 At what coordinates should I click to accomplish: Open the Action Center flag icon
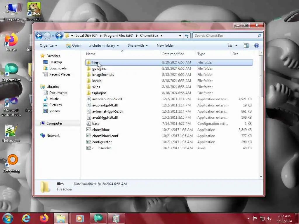pyautogui.click(x=255, y=218)
